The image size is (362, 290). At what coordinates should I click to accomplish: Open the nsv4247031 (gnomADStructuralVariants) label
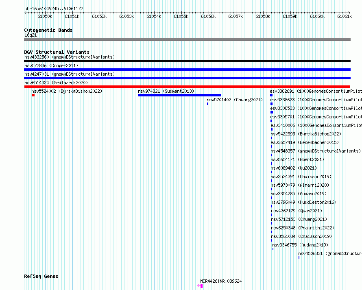[70, 74]
